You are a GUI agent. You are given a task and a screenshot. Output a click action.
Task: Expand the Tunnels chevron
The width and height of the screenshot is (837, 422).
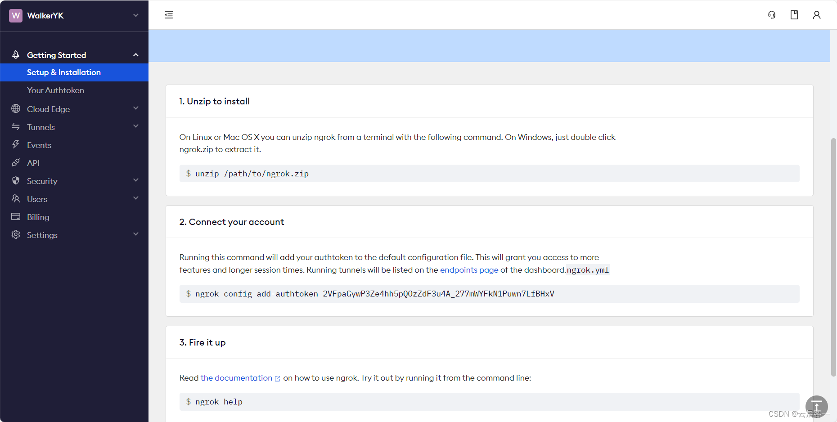[x=136, y=126]
